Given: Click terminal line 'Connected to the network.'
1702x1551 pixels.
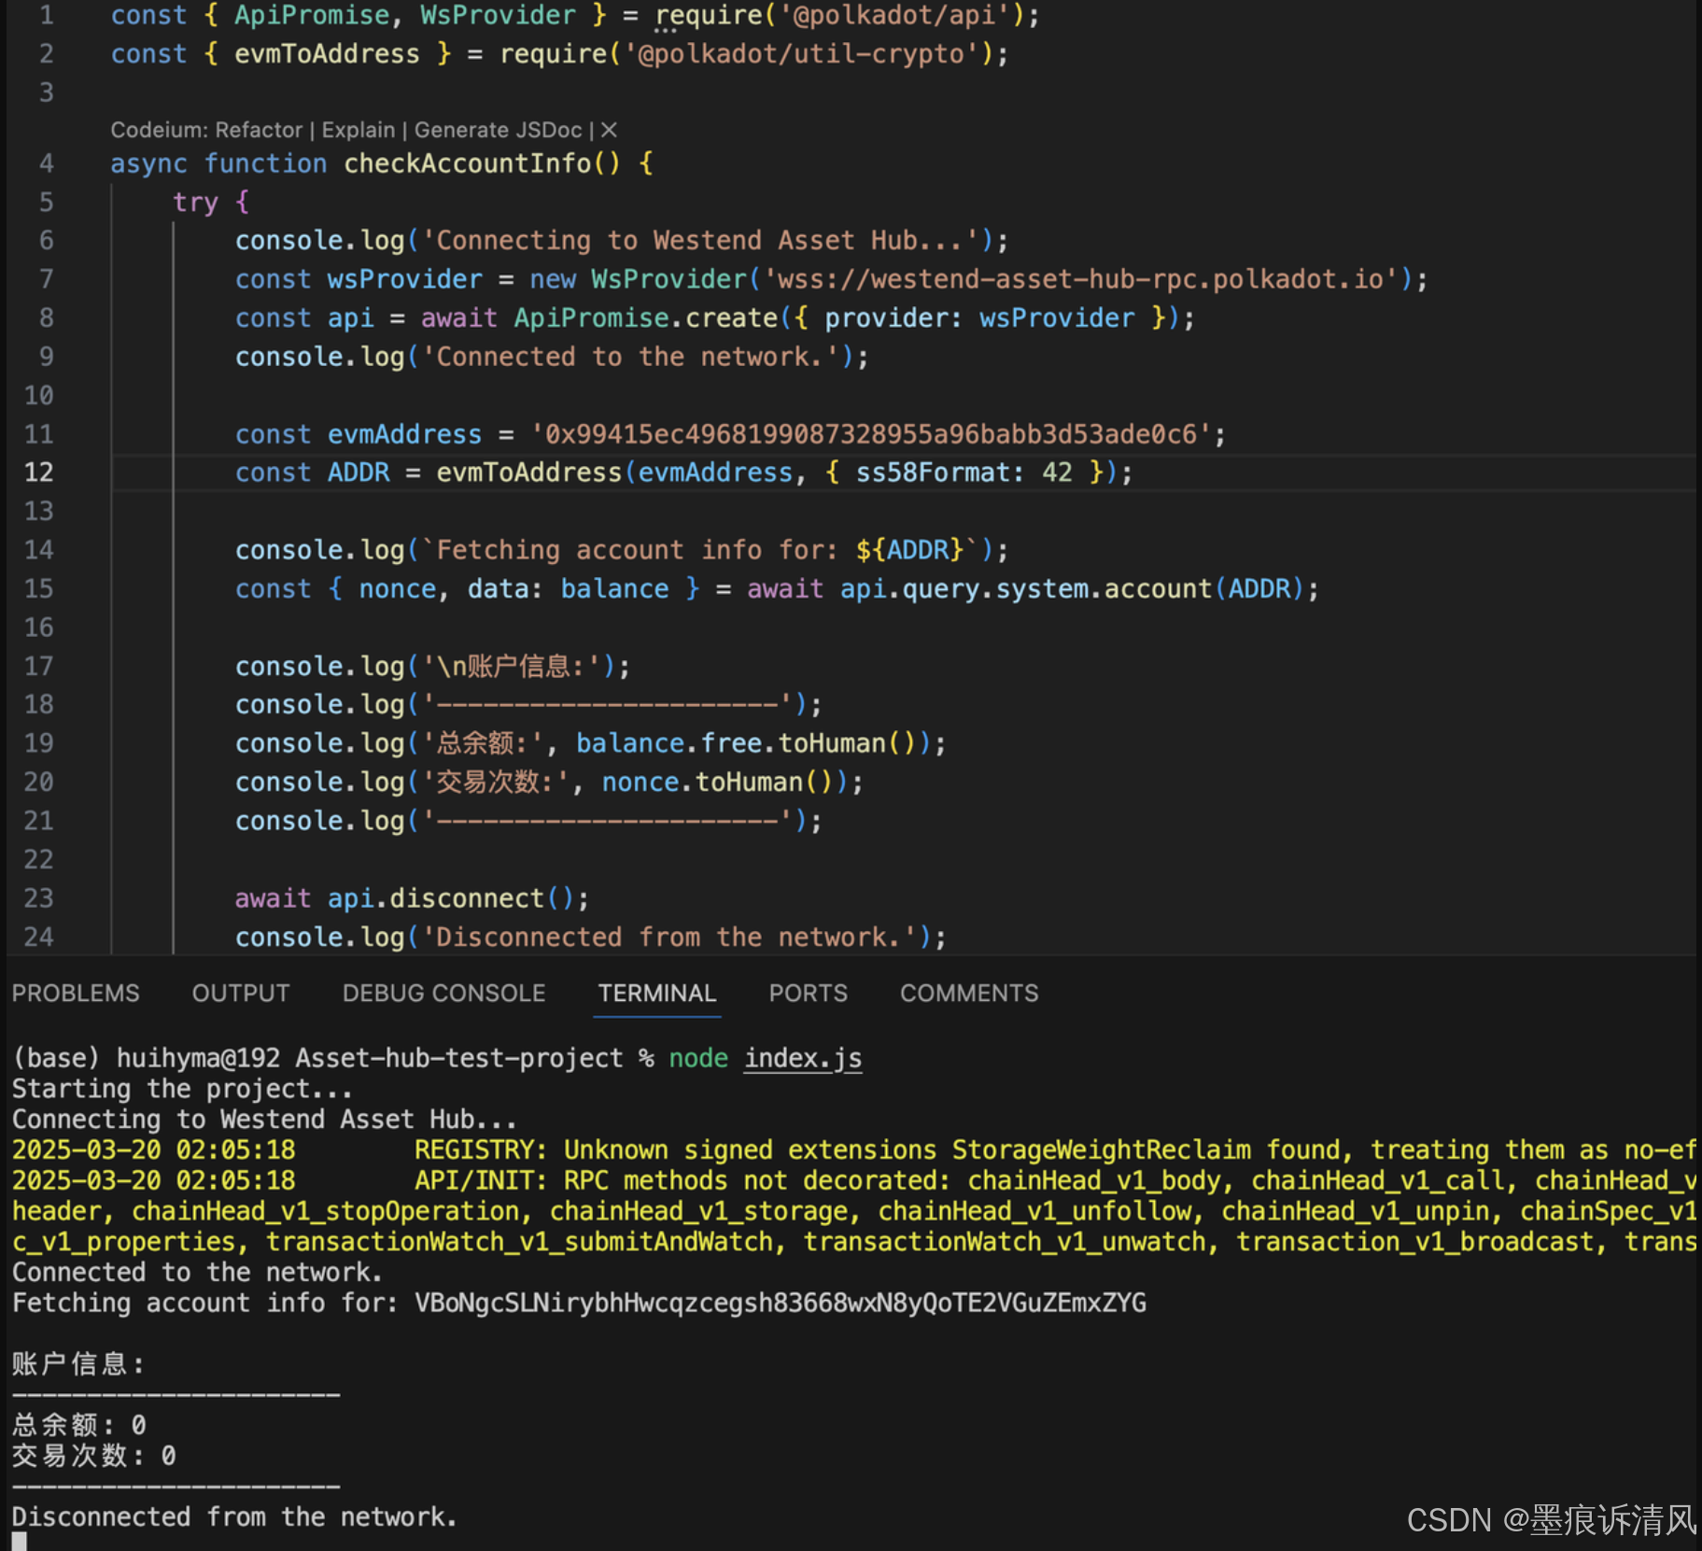Looking at the screenshot, I should coord(197,1272).
